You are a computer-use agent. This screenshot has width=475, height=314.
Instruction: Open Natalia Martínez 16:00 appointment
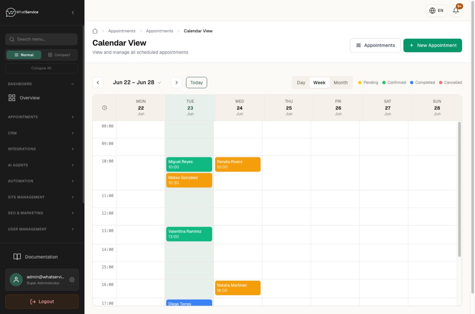(238, 288)
